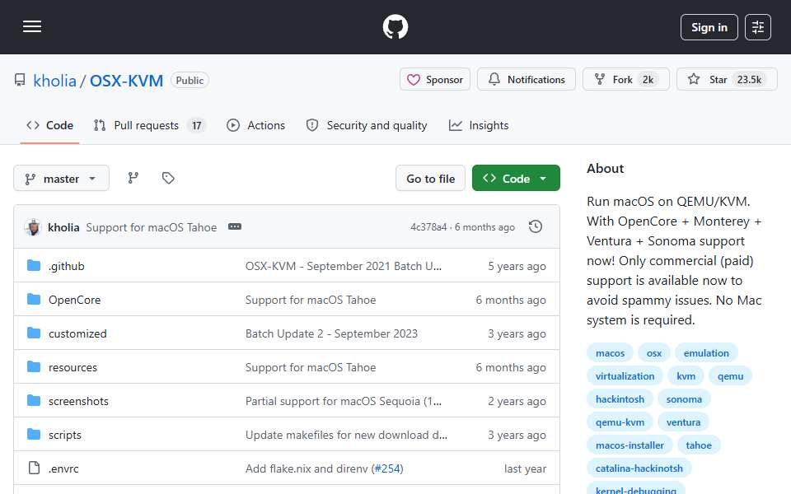The width and height of the screenshot is (791, 494).
Task: Click the .github folder icon
Action: click(34, 266)
